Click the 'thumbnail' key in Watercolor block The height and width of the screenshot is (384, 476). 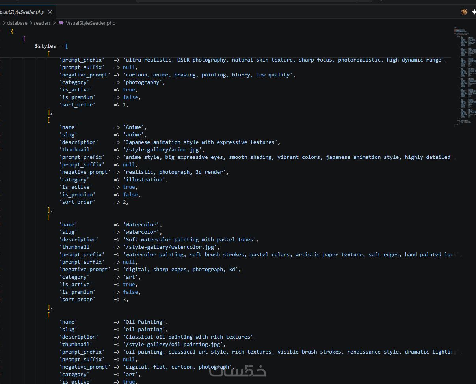pos(76,247)
